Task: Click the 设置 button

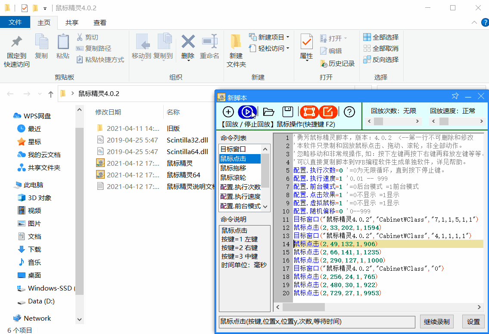Action: point(473,322)
